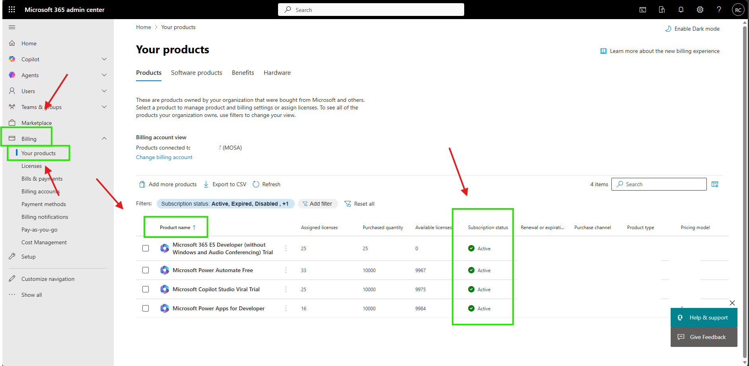Click the Agents icon in the sidebar
The width and height of the screenshot is (749, 366).
pyautogui.click(x=12, y=75)
